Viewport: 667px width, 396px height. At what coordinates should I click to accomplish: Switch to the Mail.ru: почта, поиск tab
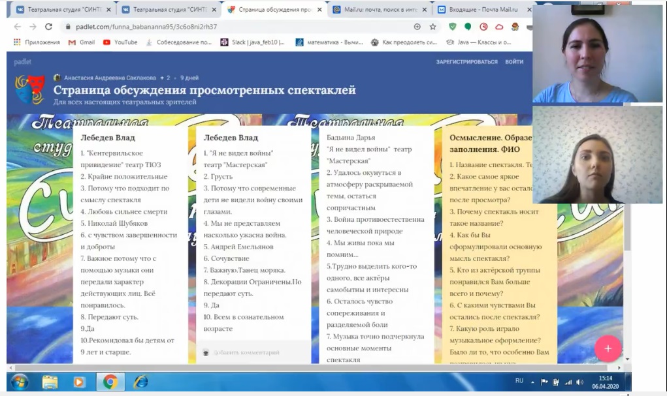pos(380,9)
